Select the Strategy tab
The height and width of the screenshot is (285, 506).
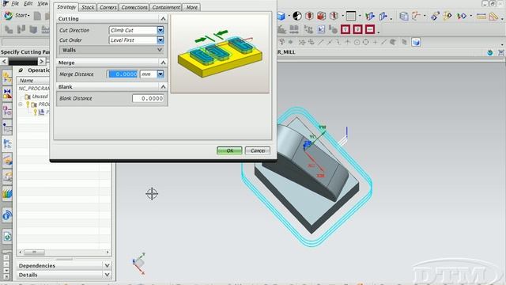tap(66, 7)
